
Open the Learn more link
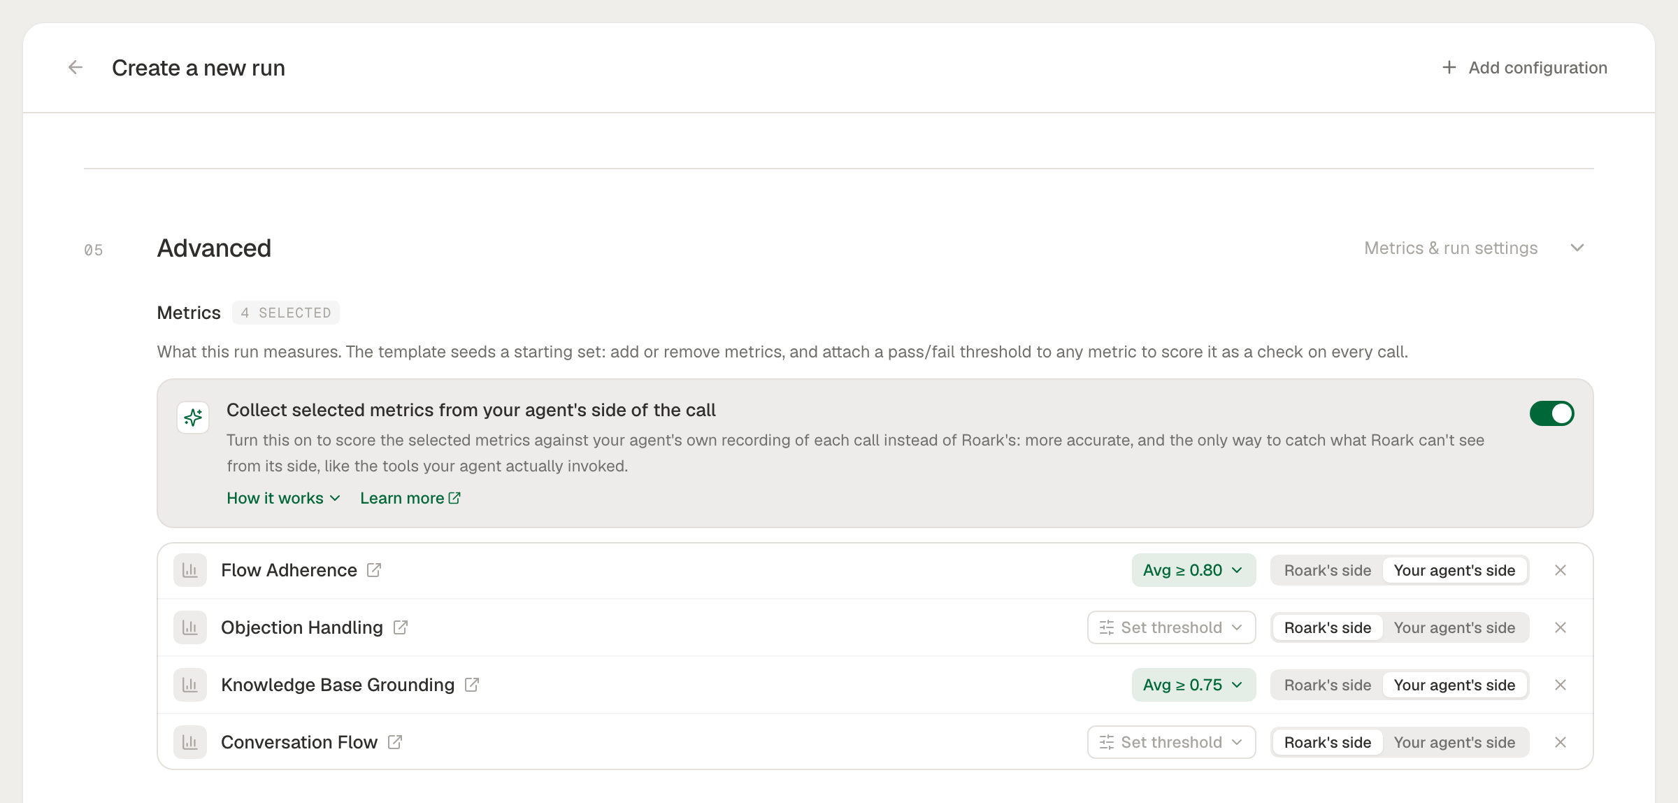click(x=410, y=498)
